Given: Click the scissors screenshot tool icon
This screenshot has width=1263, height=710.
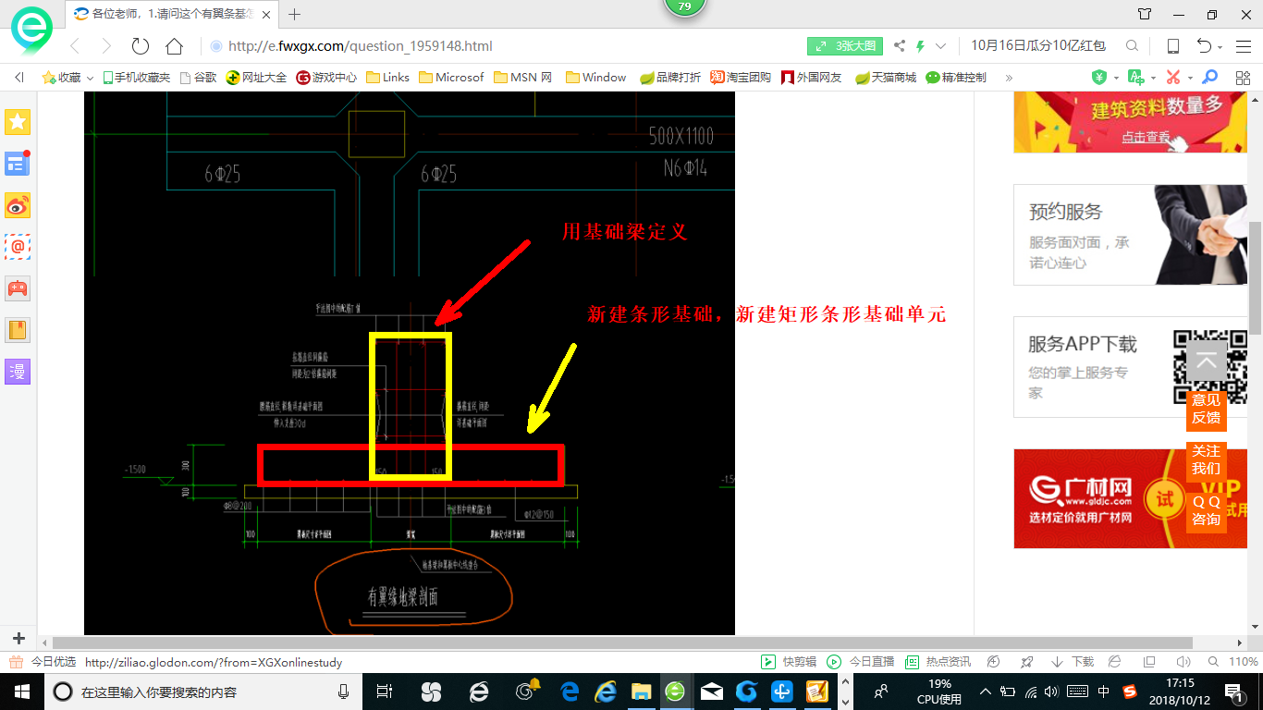Looking at the screenshot, I should [x=1173, y=78].
